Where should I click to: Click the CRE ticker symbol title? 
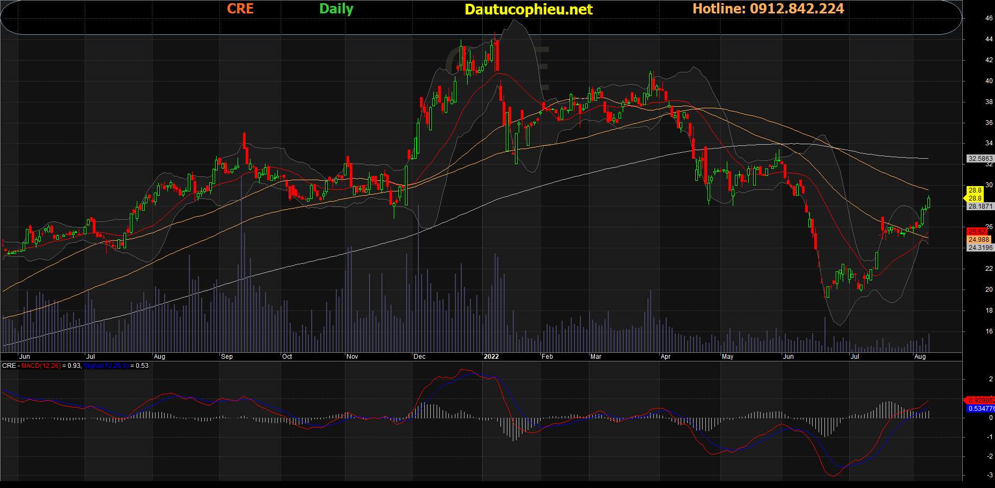coord(240,9)
